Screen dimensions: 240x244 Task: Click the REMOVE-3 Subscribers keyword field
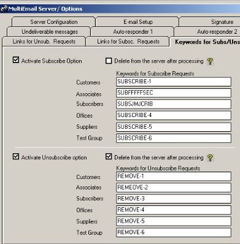pos(174,199)
